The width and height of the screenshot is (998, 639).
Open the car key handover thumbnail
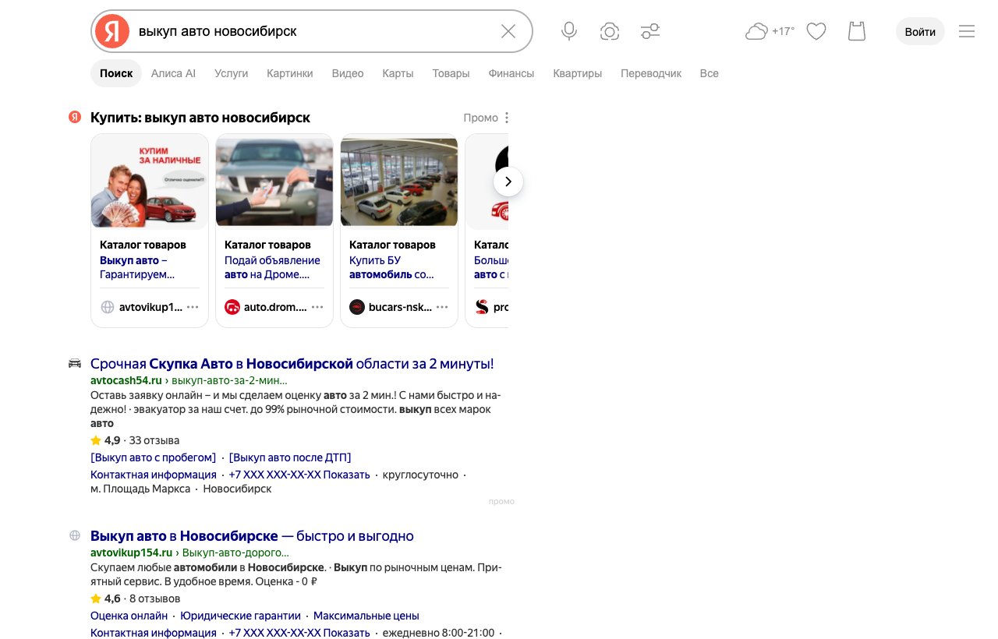[274, 181]
